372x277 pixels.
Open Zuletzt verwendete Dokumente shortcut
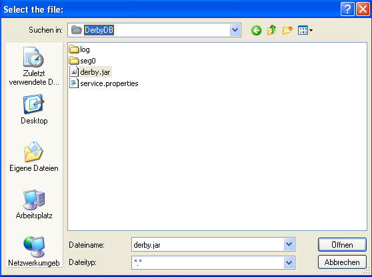34,66
